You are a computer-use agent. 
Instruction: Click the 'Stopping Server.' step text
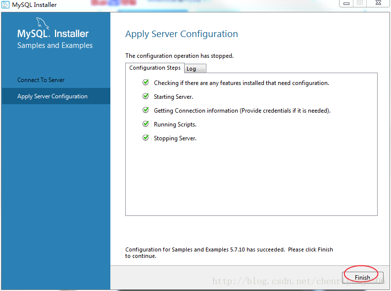click(175, 138)
